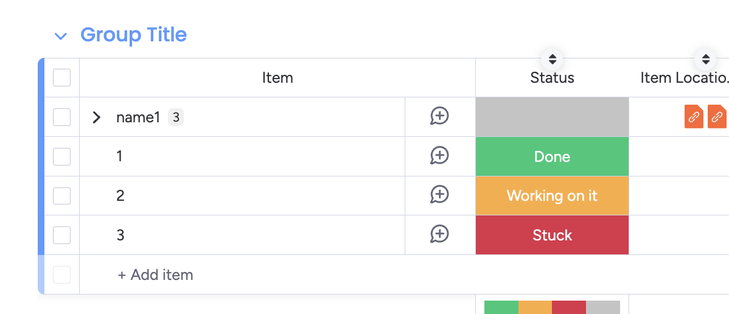Expand subitems arrow next to name1

(96, 117)
